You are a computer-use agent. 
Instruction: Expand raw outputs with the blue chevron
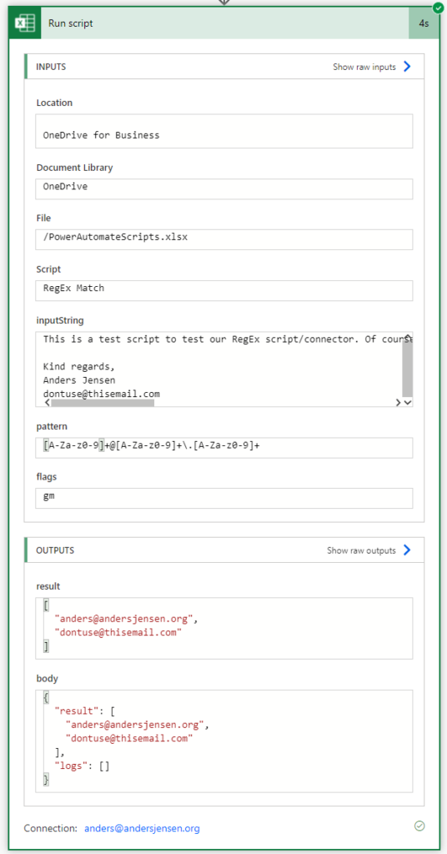(407, 550)
